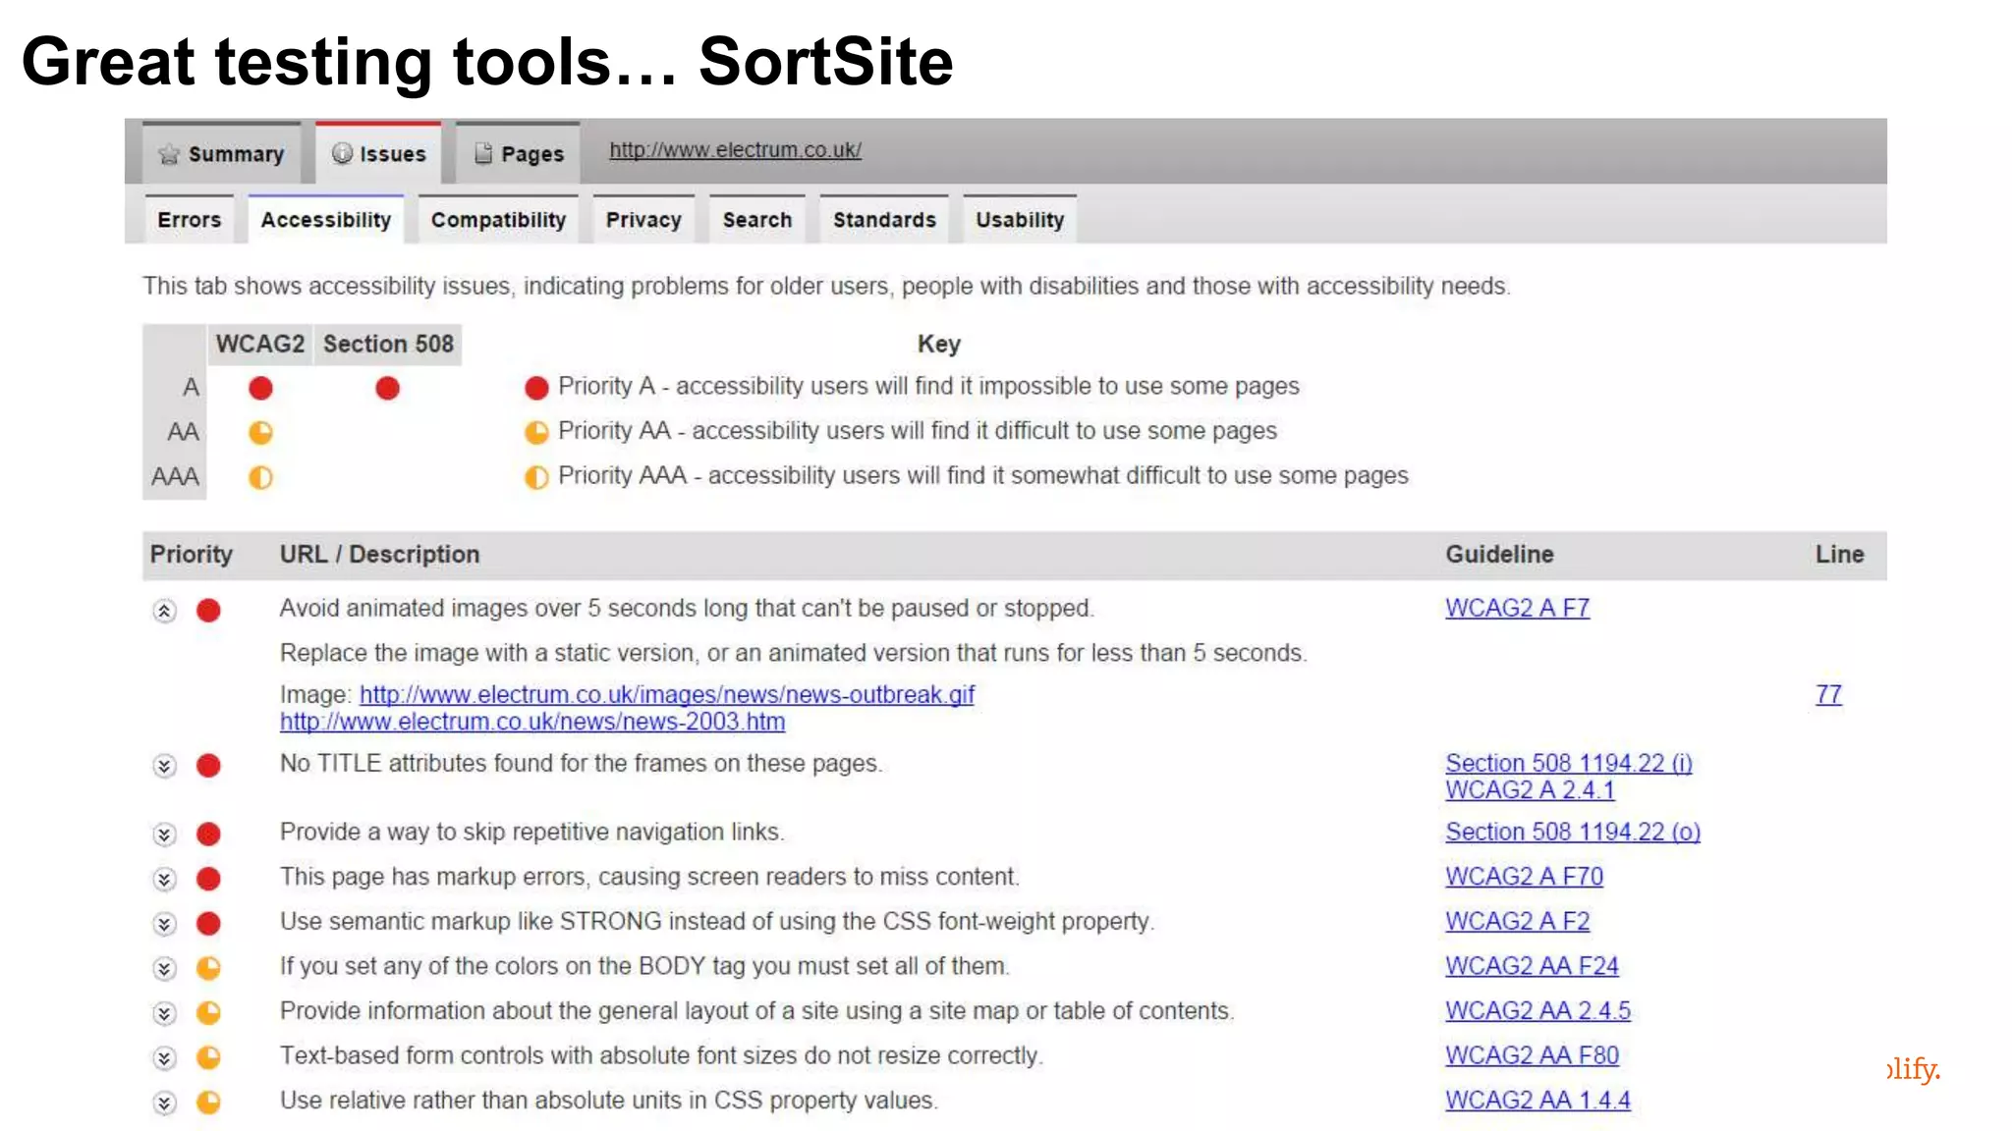
Task: Click the Summary tab star icon
Action: 169,154
